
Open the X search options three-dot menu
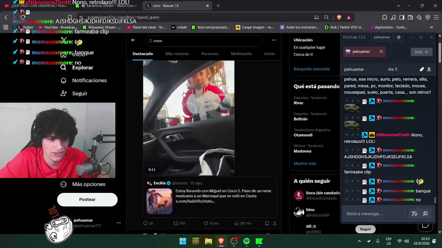coord(274,40)
